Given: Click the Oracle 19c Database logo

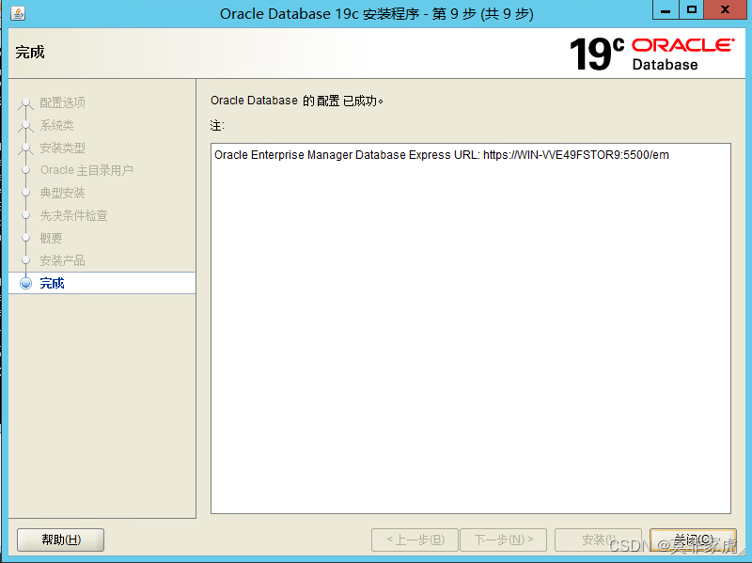Looking at the screenshot, I should tap(652, 54).
